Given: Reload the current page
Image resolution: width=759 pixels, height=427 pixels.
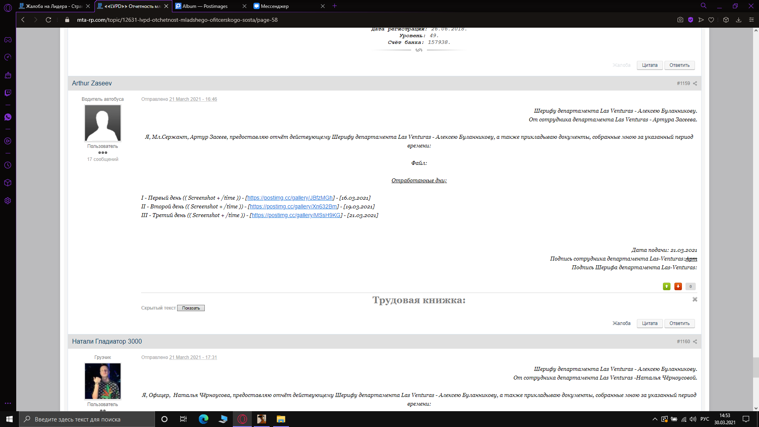Looking at the screenshot, I should [48, 20].
